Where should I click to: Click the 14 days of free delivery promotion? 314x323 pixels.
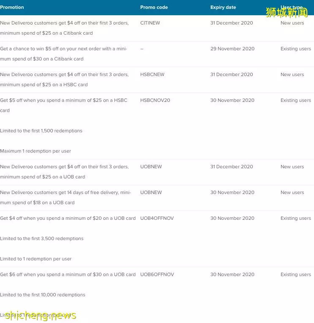66,197
